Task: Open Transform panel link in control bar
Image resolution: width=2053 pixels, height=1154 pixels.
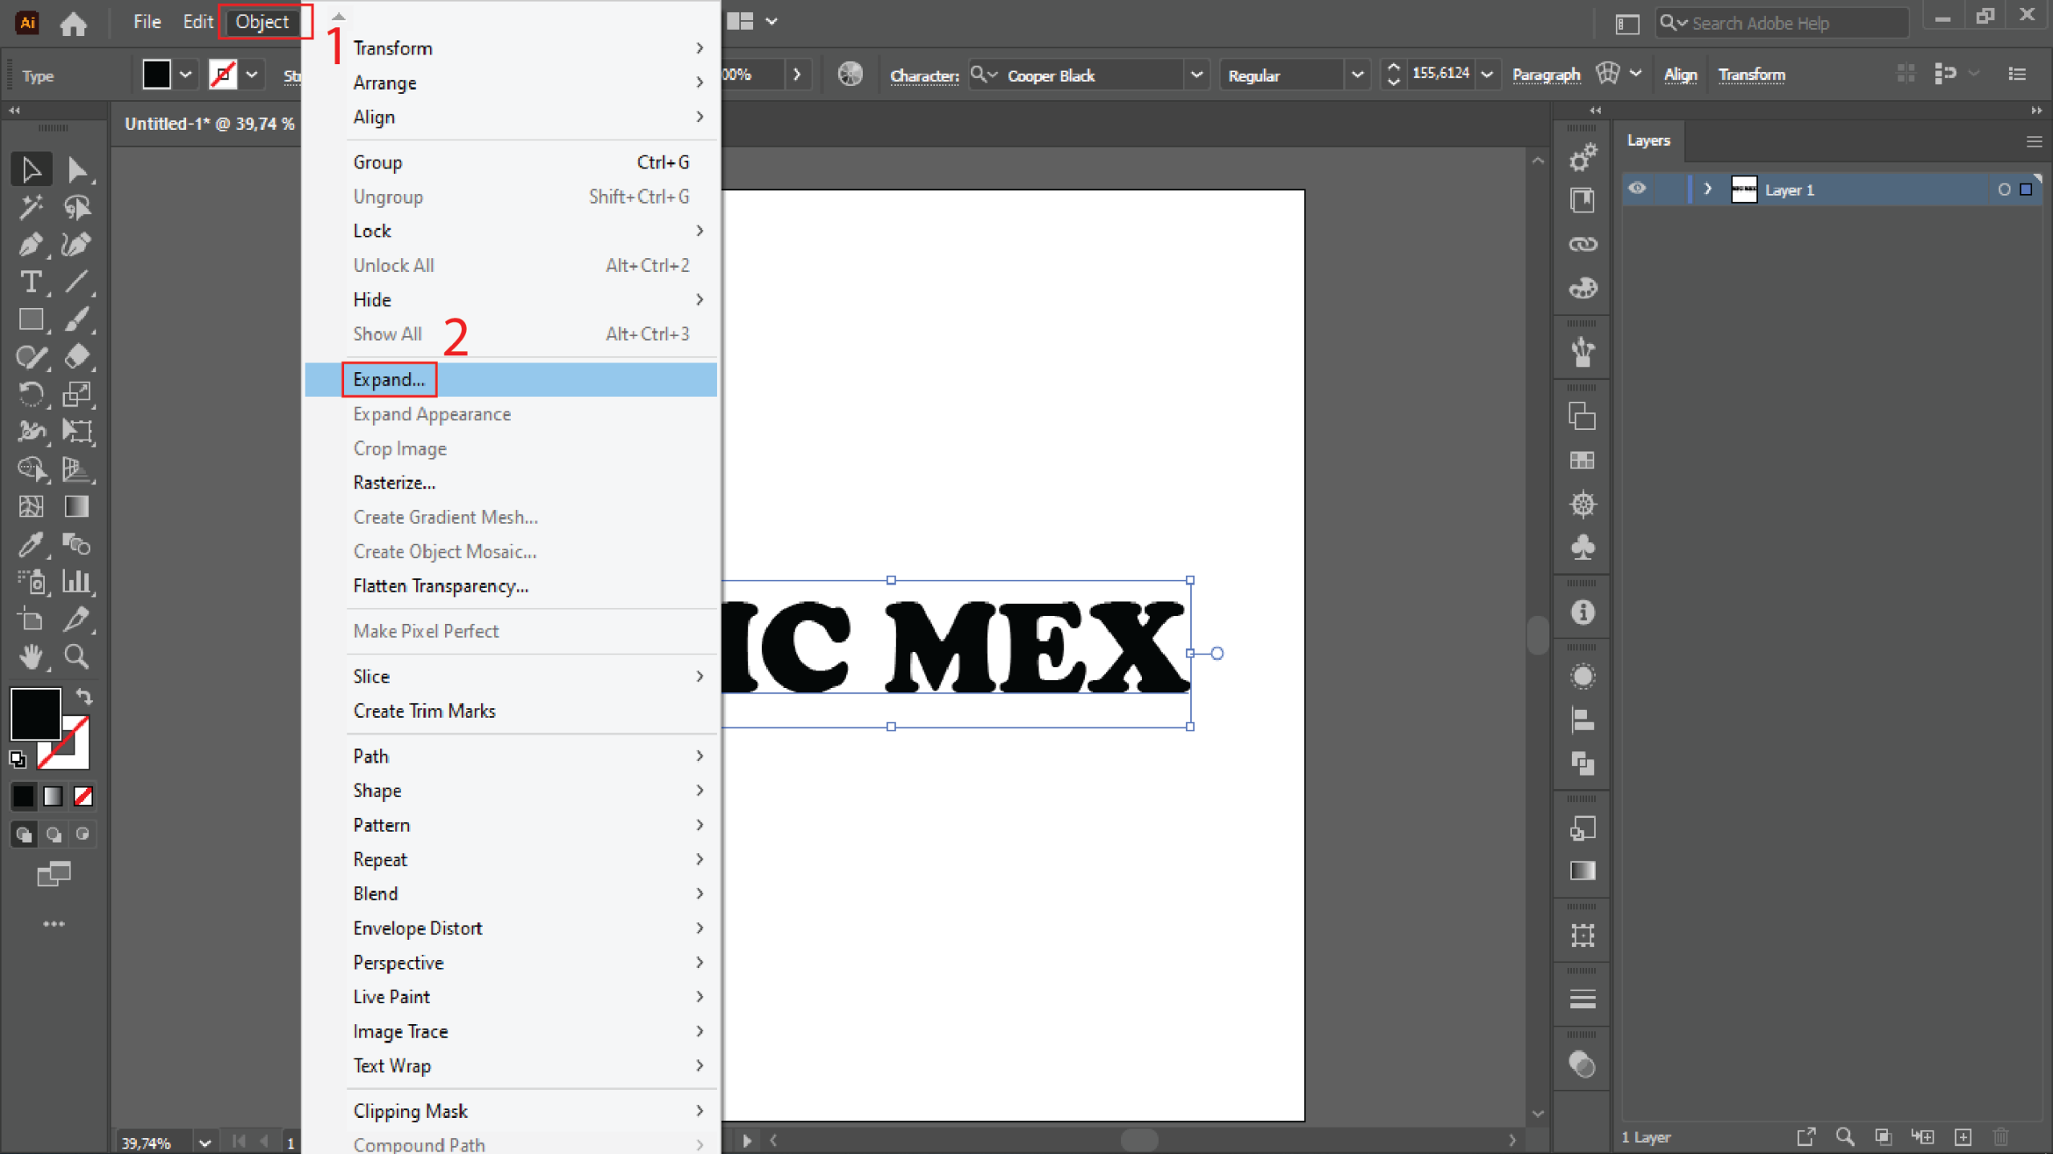Action: (1751, 75)
